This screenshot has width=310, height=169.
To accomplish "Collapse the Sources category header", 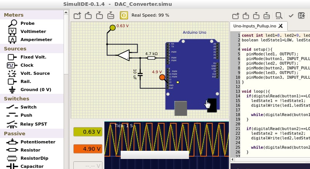I will tap(32, 48).
